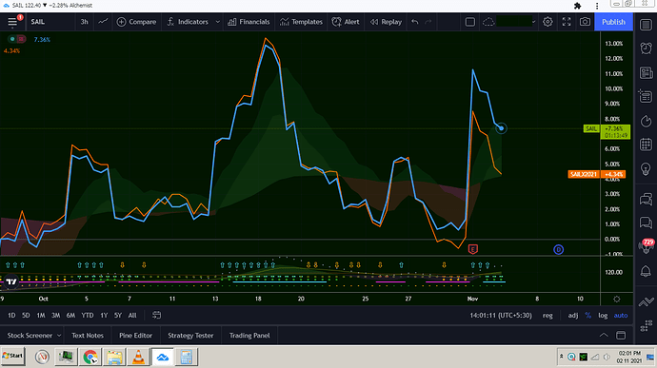The width and height of the screenshot is (657, 368).
Task: Toggle log scale
Action: point(603,316)
